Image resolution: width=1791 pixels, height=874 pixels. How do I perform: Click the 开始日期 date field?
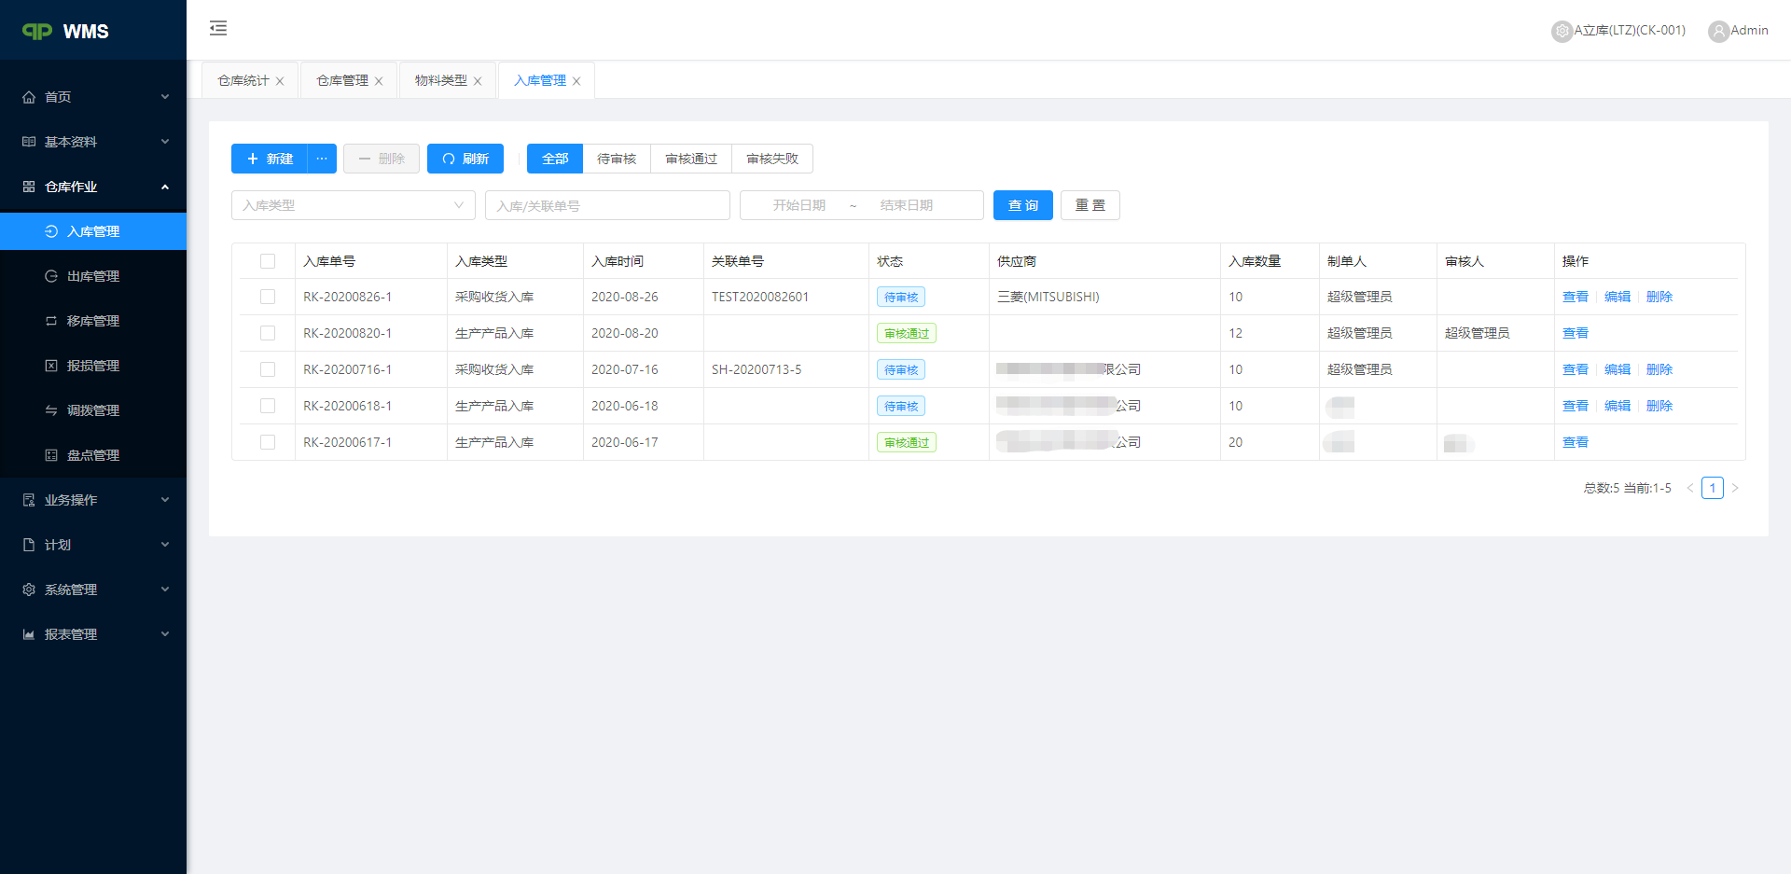pyautogui.click(x=798, y=205)
